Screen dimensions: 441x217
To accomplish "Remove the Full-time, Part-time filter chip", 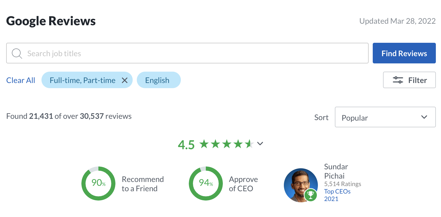I will pyautogui.click(x=125, y=80).
